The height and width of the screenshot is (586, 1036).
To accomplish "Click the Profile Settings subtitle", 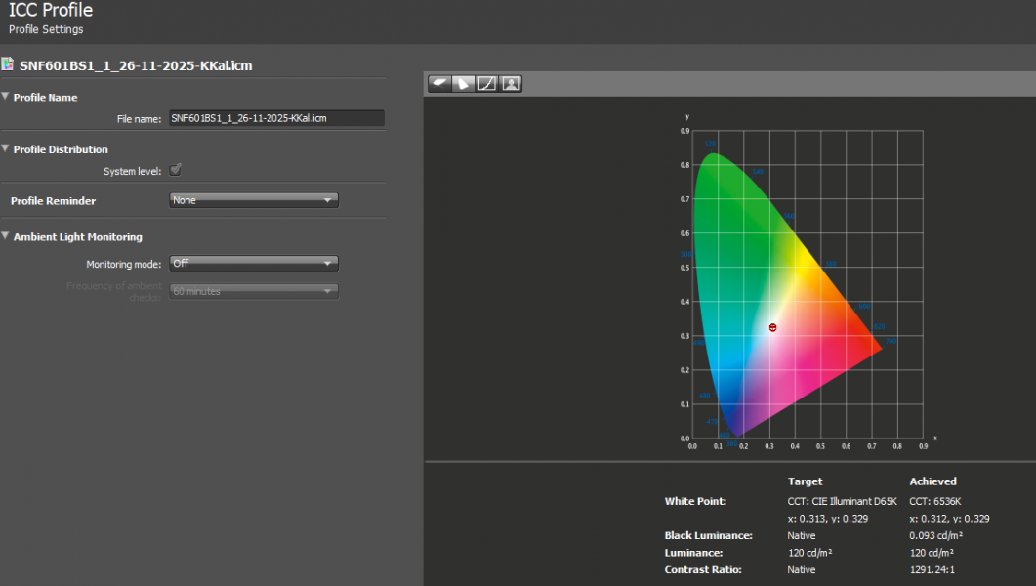I will 46,29.
